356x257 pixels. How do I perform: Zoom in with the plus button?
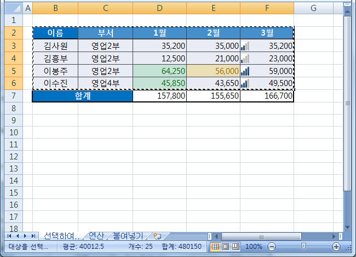(x=336, y=247)
